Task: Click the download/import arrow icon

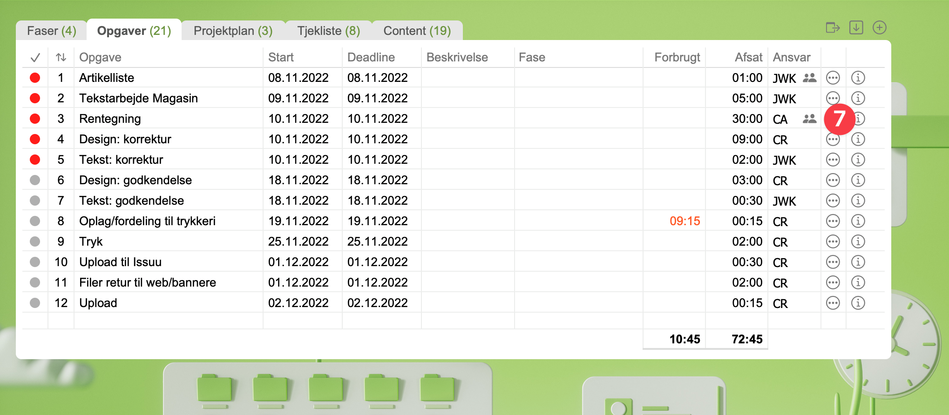Action: click(x=856, y=27)
